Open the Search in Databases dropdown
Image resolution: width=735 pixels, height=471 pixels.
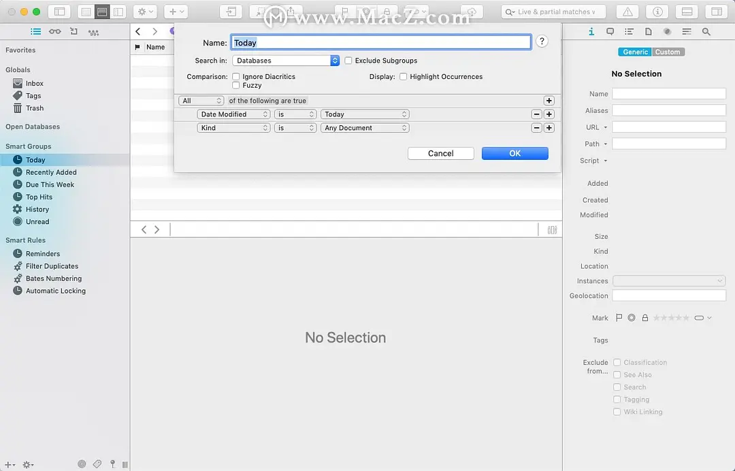pos(285,61)
